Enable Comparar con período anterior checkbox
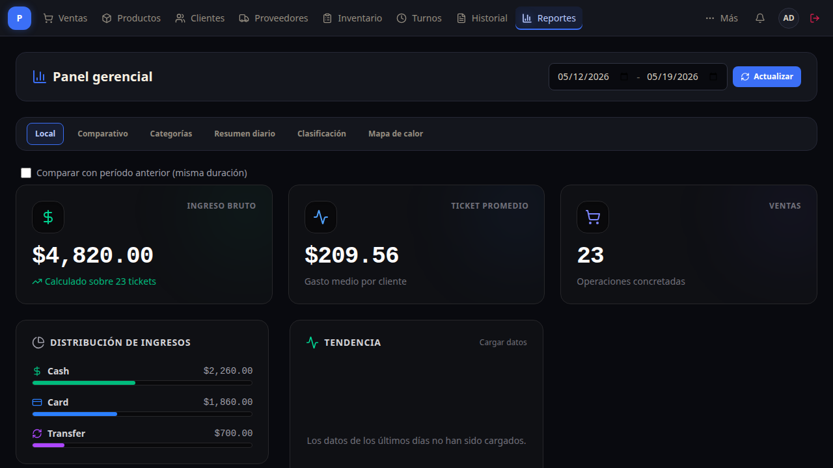The image size is (833, 468). (26, 173)
